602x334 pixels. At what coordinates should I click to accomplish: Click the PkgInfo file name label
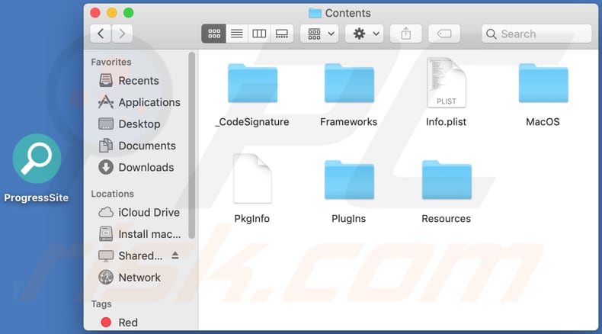coord(252,219)
